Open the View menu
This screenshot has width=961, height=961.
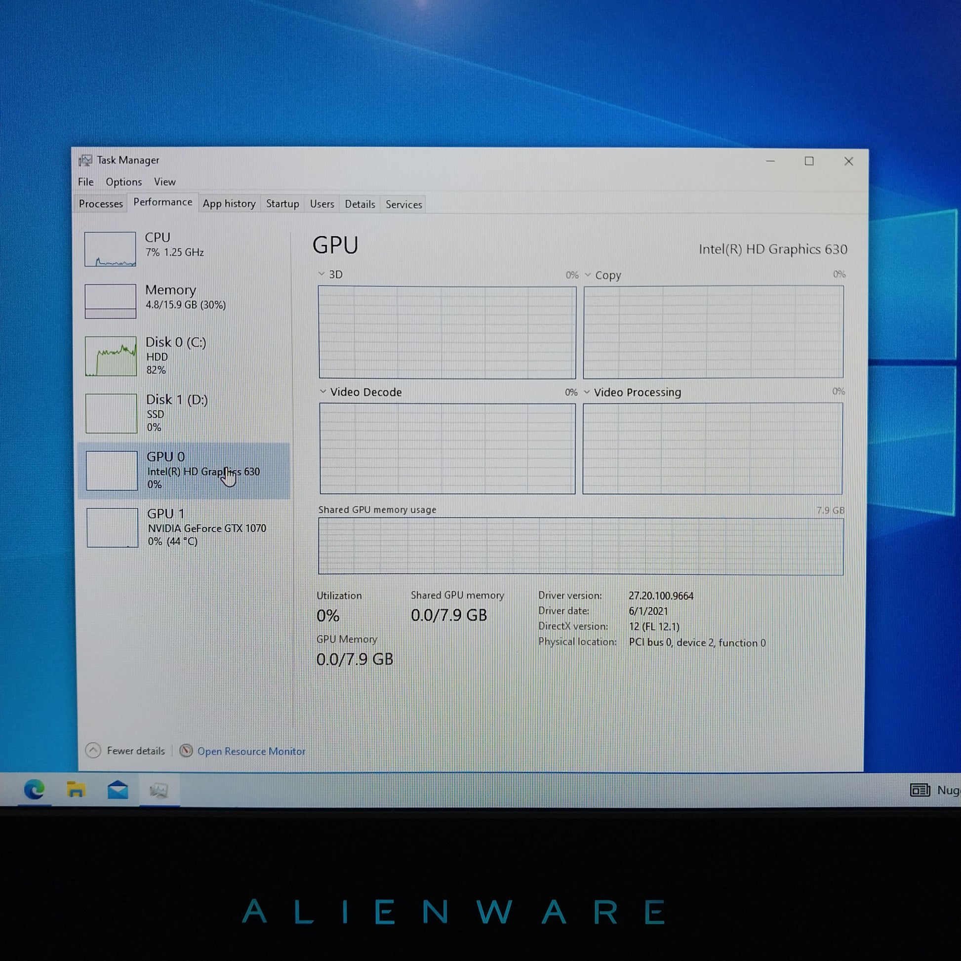[x=164, y=182]
